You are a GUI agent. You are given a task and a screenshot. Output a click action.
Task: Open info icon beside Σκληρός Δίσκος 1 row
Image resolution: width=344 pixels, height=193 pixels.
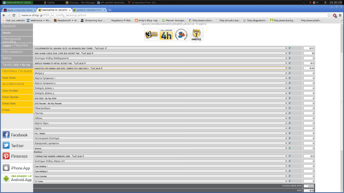(290, 88)
